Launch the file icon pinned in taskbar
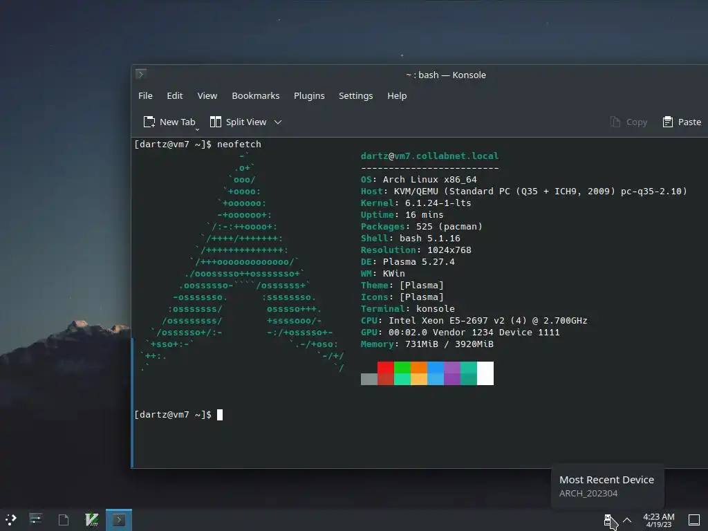 click(64, 520)
